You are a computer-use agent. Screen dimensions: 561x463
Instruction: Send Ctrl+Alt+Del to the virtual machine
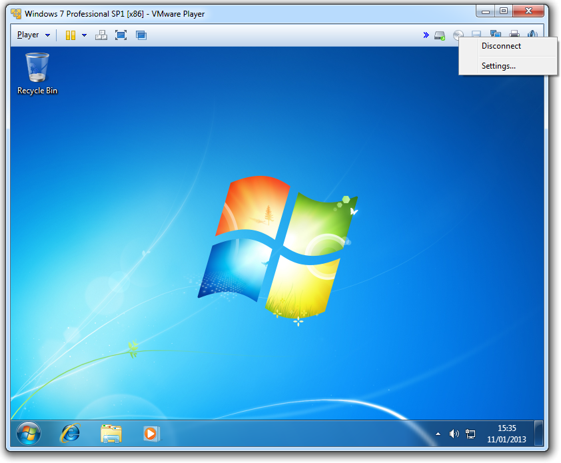[x=101, y=35]
